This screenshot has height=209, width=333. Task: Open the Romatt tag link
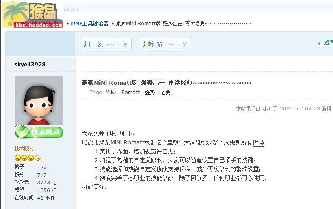[x=130, y=93]
